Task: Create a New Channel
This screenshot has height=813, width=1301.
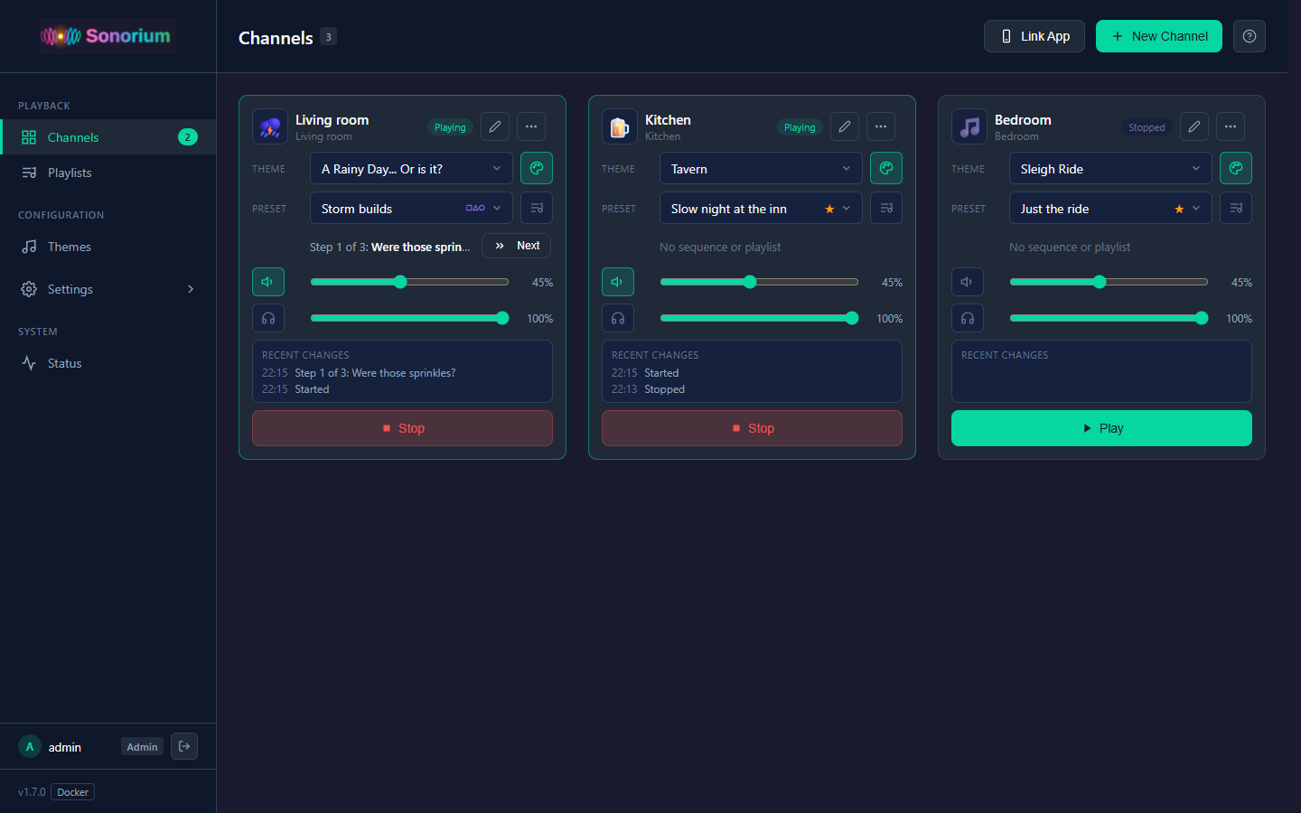Action: click(1159, 36)
